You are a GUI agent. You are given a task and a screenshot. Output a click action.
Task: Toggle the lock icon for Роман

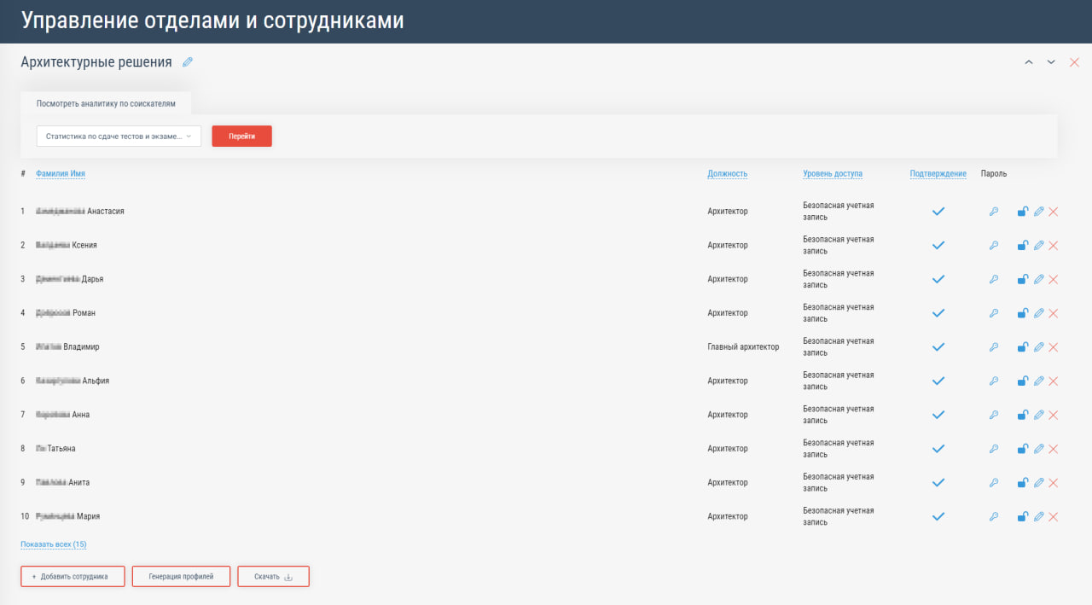[1022, 313]
